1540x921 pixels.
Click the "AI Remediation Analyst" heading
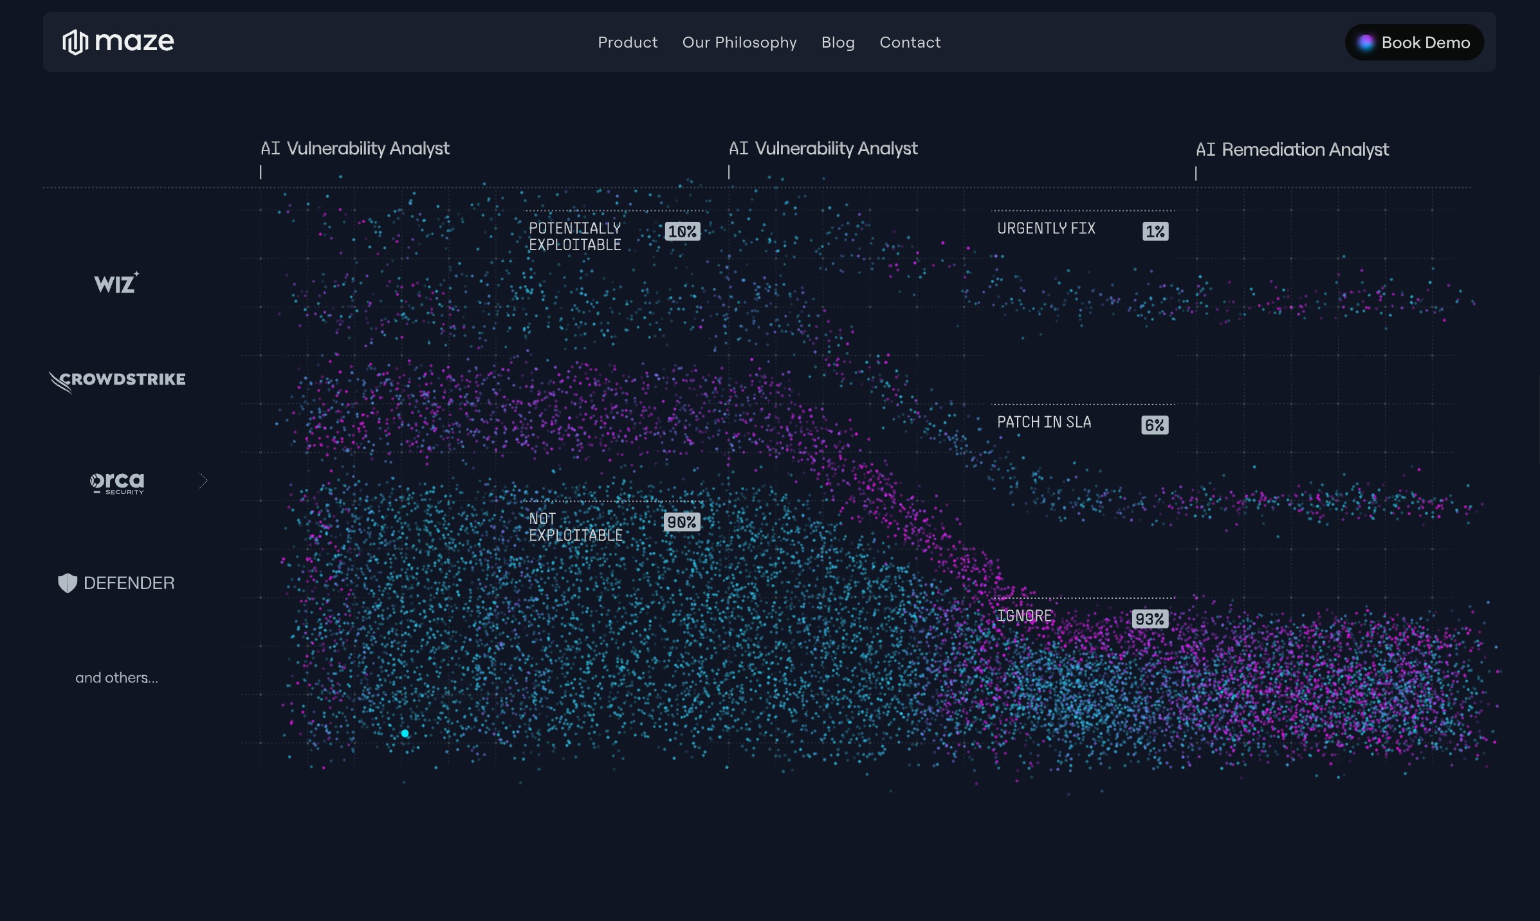[x=1292, y=150]
